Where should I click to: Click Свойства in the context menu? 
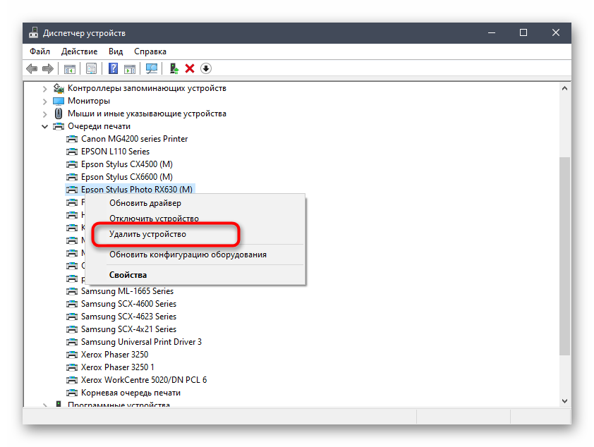point(128,275)
